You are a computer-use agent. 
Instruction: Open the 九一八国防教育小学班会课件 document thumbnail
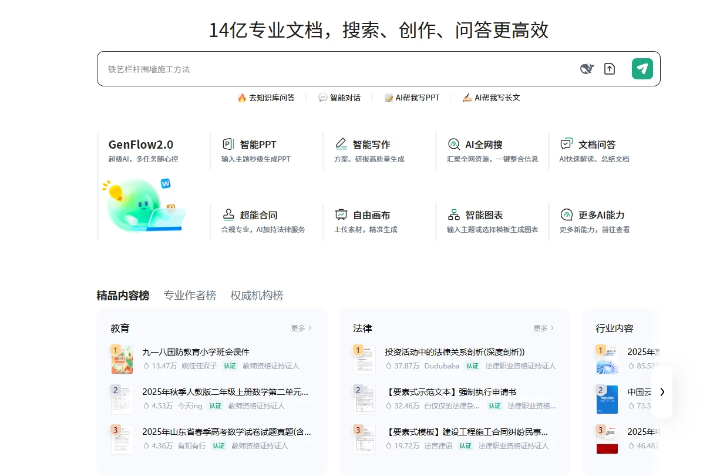coord(122,359)
